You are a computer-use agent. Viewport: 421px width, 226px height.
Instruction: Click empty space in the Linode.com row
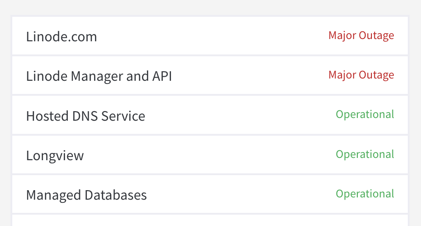click(x=209, y=36)
